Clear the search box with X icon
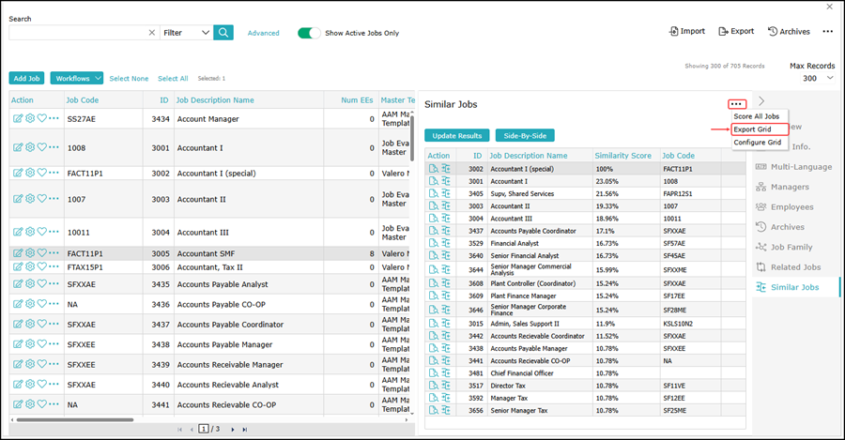845x440 pixels. (x=152, y=33)
